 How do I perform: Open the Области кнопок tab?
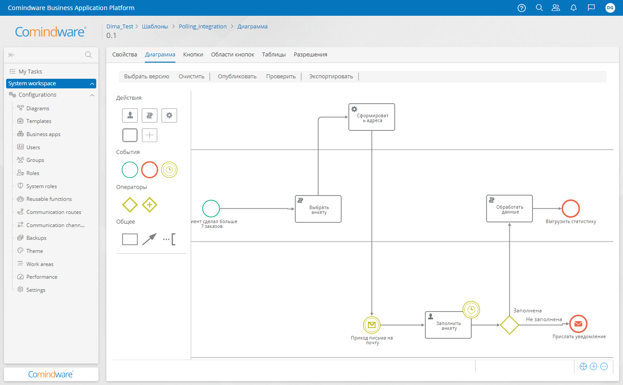click(x=233, y=55)
